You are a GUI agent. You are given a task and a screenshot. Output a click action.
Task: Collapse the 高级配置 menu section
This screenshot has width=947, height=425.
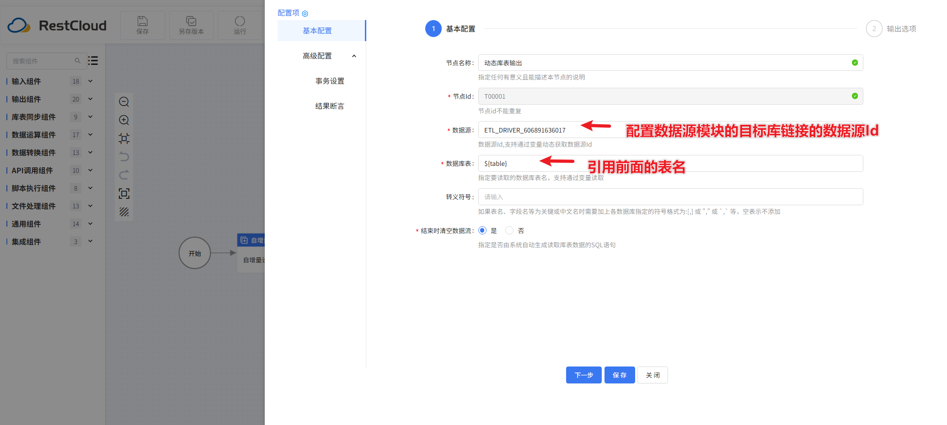[x=354, y=56]
